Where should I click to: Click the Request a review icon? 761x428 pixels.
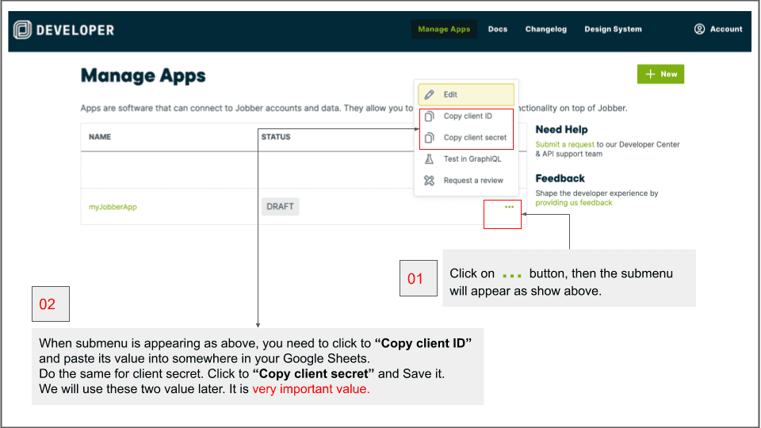tap(429, 181)
